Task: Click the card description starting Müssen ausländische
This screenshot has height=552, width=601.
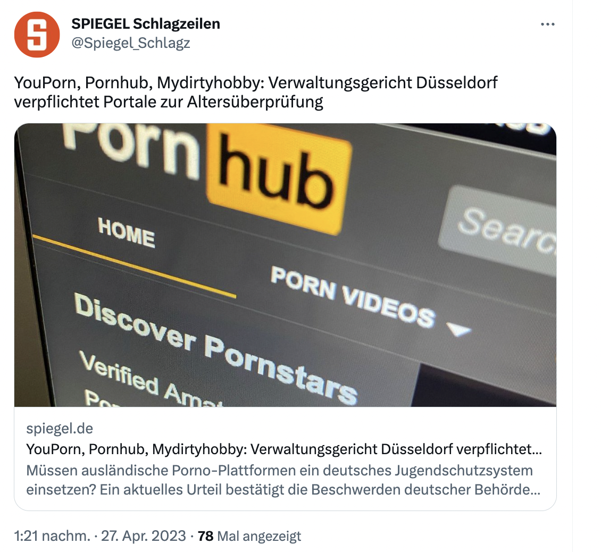Action: 283,480
